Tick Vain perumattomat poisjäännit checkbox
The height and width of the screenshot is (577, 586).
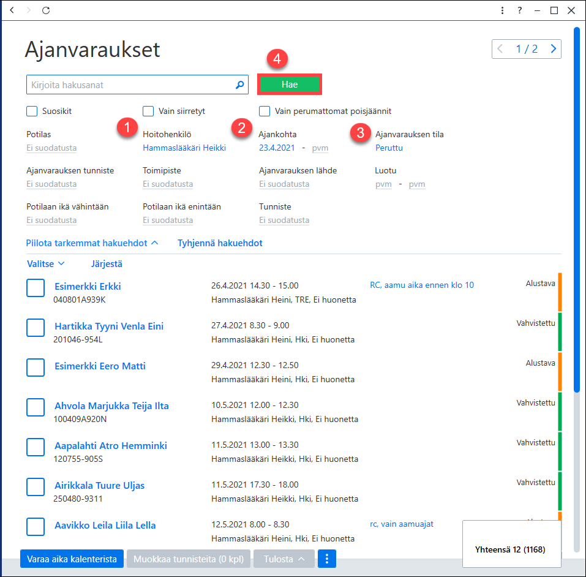[x=265, y=111]
